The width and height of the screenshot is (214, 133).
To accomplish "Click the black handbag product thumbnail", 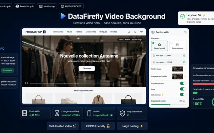I will tap(128, 99).
